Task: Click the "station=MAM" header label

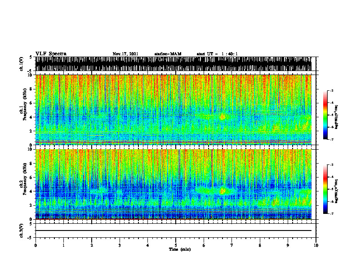Action: (168, 54)
